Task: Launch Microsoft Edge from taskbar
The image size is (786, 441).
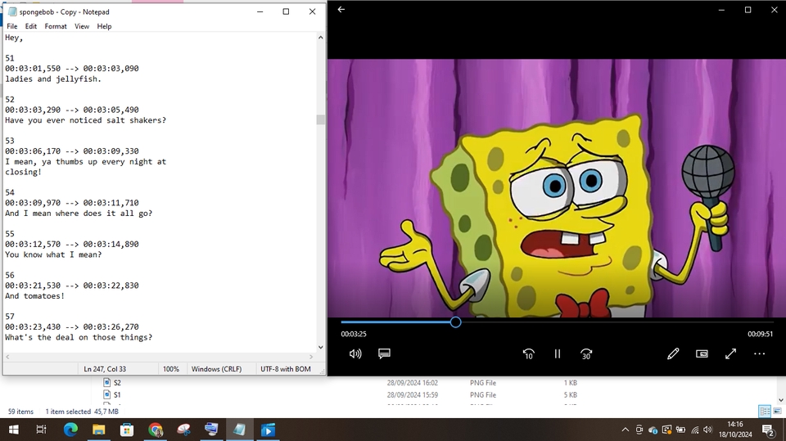Action: click(70, 430)
